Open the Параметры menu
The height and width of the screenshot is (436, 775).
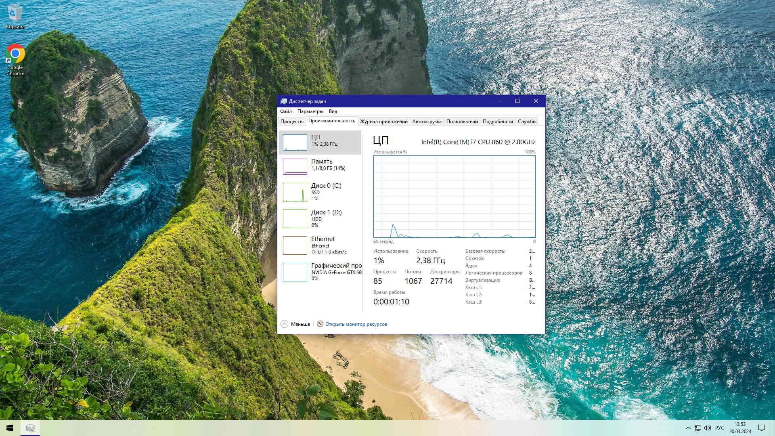(x=310, y=111)
